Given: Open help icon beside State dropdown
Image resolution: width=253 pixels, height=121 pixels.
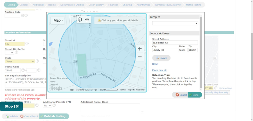Looking at the screenshot, I should tap(37, 61).
